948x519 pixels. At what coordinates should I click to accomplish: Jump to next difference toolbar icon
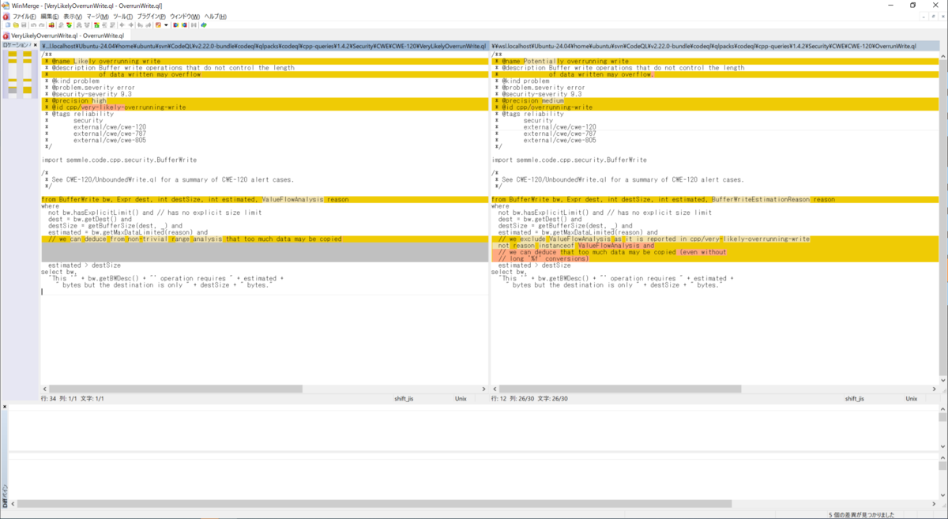point(61,24)
